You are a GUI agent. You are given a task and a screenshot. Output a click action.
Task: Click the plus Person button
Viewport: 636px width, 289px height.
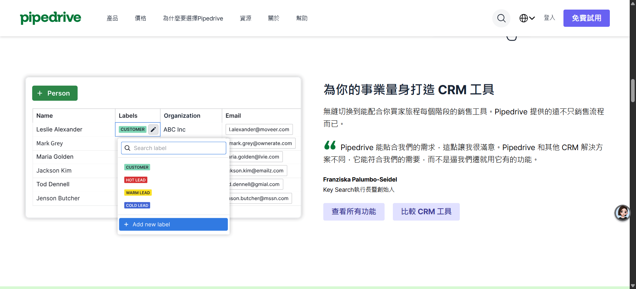click(55, 93)
